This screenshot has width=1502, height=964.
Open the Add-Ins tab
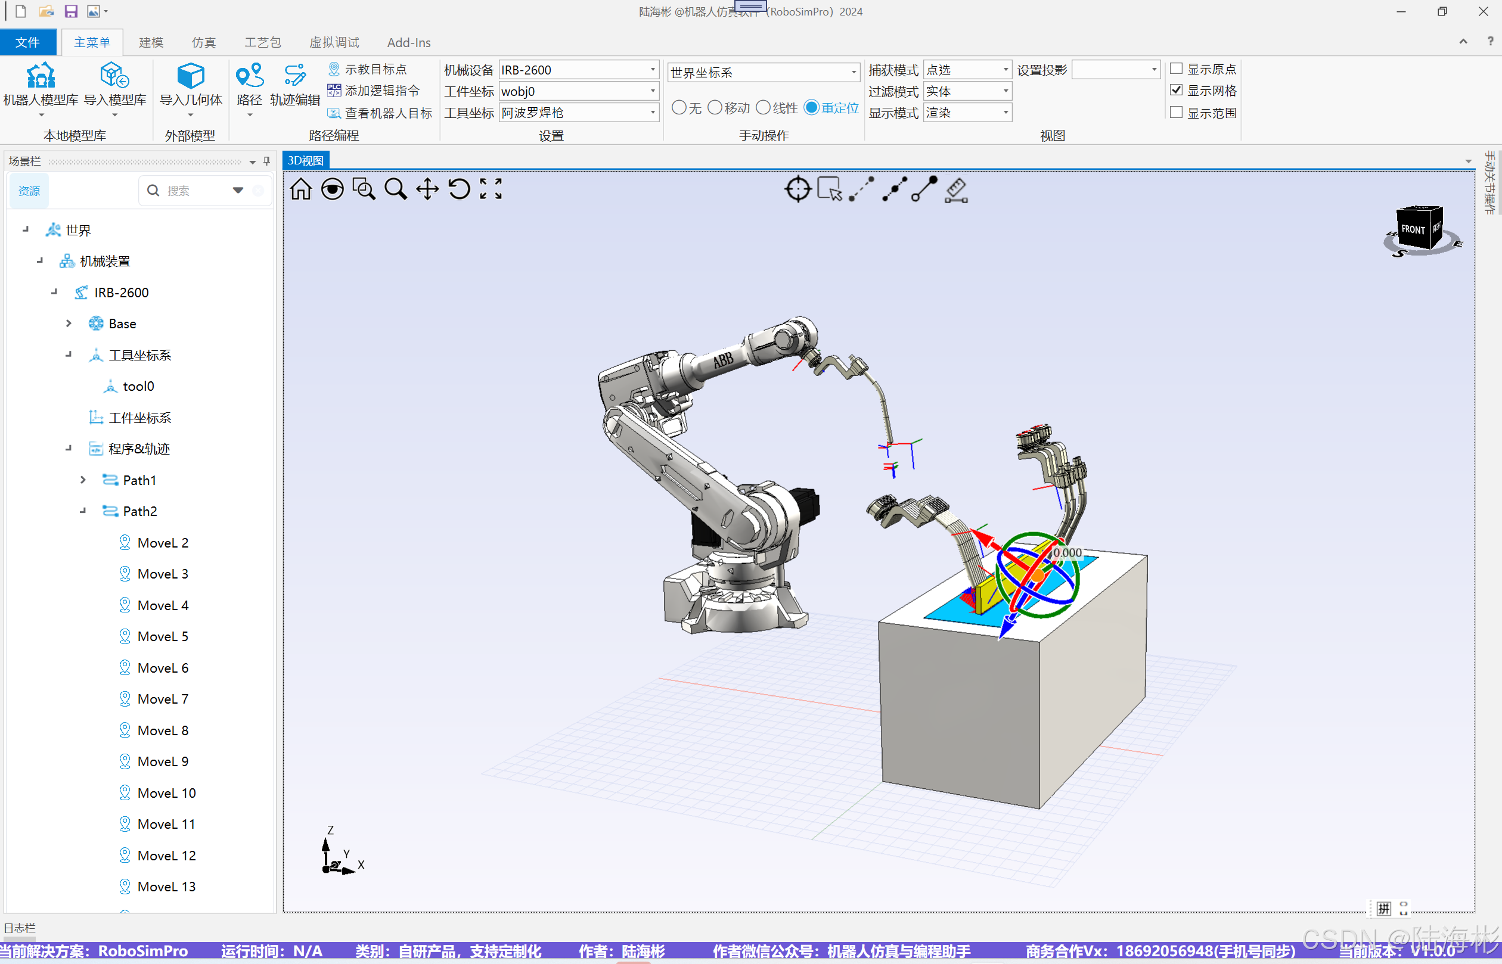click(x=408, y=42)
